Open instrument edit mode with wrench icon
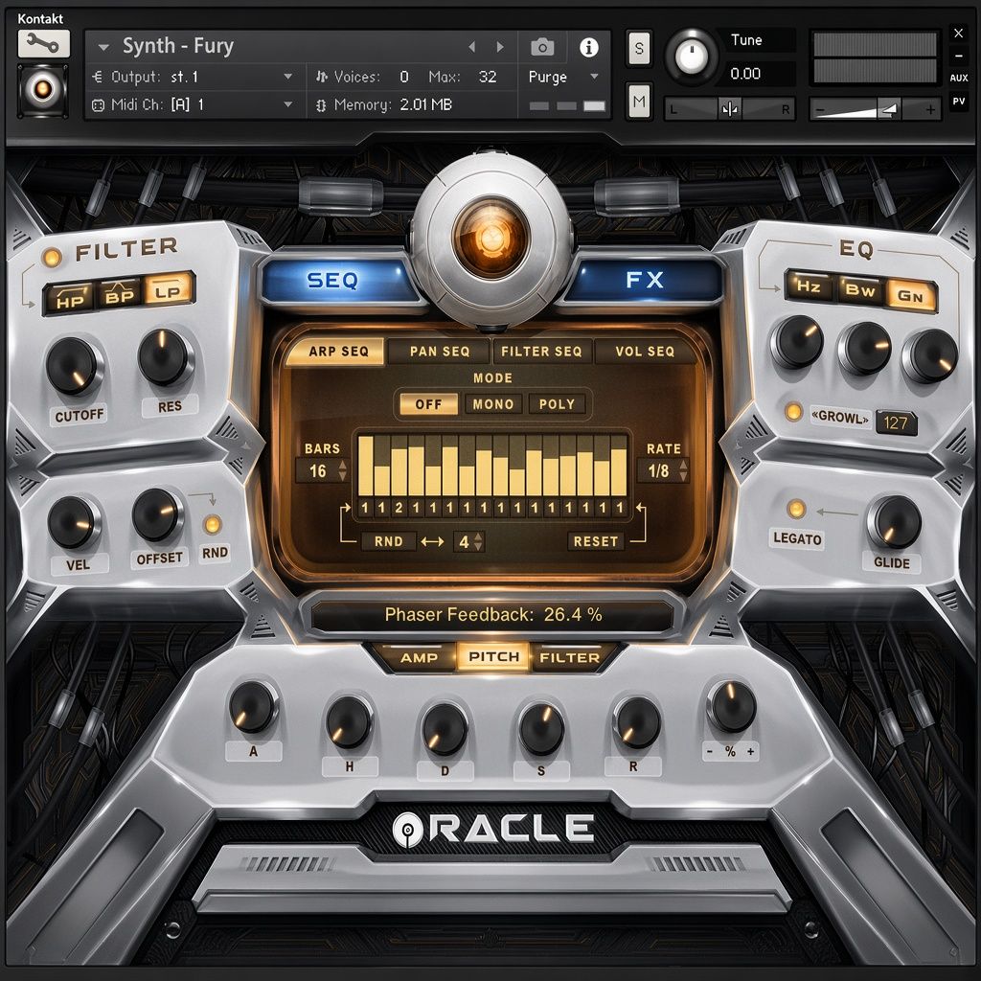 44,43
